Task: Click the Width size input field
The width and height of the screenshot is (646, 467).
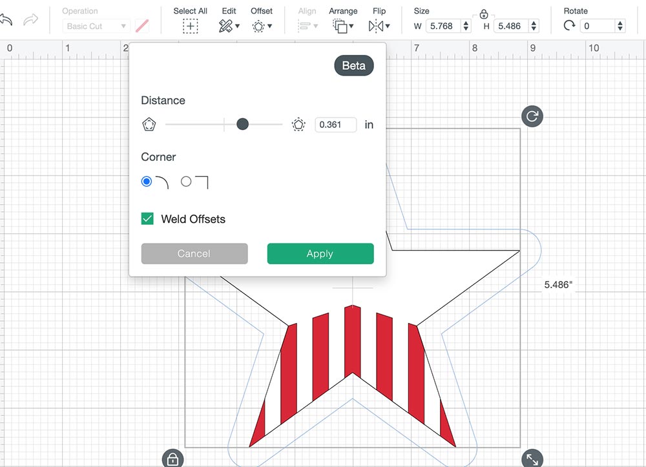Action: [x=443, y=26]
